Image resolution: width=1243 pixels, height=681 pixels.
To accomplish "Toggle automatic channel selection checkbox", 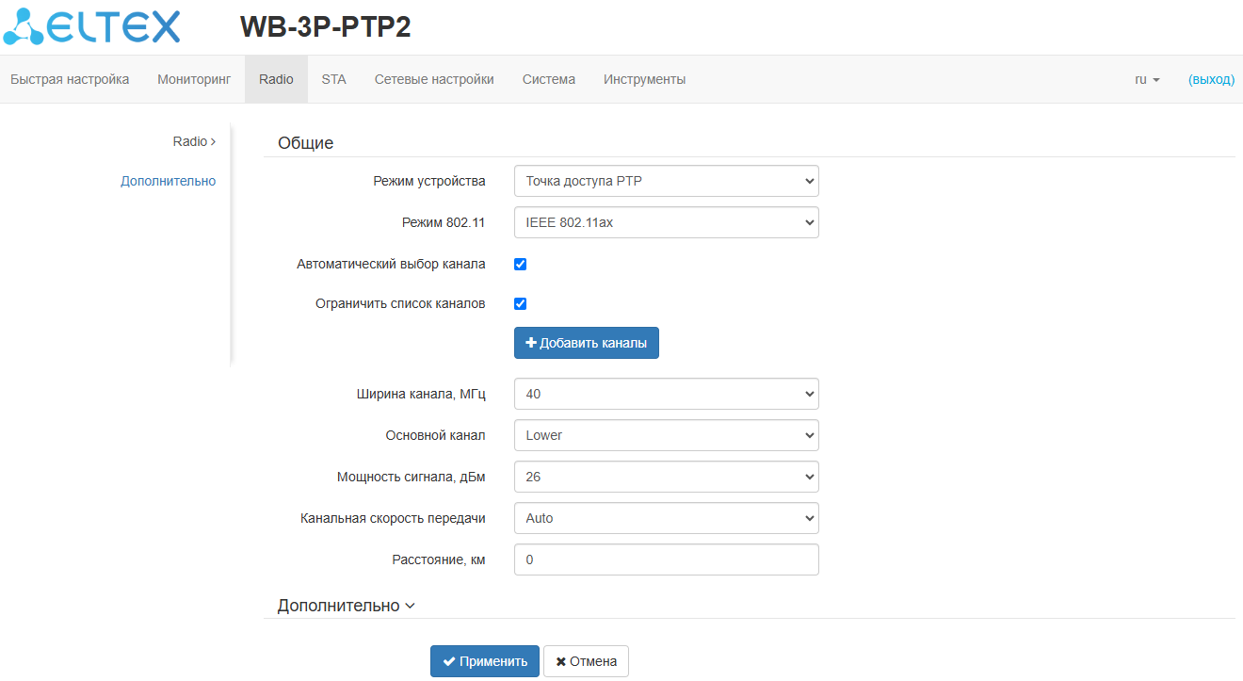I will click(520, 265).
